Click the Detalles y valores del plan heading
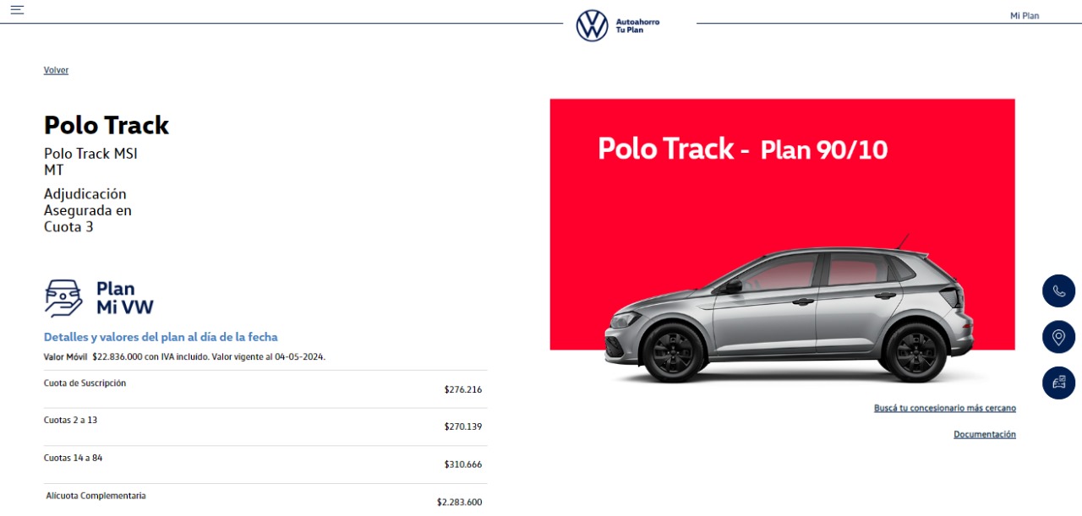Screen dimensions: 1082x516 161,337
